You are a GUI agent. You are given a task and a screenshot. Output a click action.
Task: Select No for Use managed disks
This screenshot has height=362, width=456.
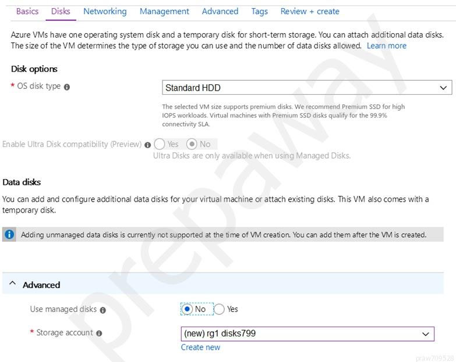point(187,309)
